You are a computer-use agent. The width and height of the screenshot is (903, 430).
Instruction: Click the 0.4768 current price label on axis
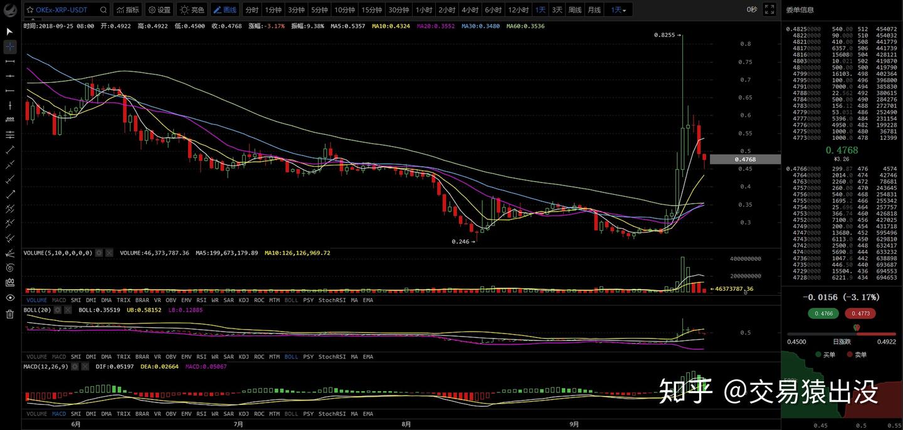tap(745, 159)
